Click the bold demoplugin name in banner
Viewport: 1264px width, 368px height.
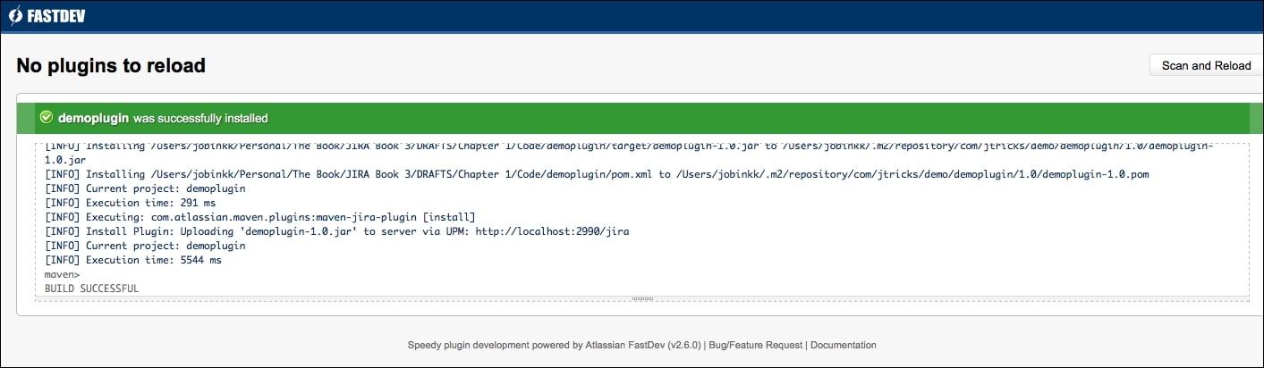click(x=93, y=118)
